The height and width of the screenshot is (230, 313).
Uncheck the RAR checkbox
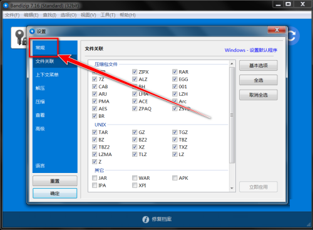[x=175, y=72]
